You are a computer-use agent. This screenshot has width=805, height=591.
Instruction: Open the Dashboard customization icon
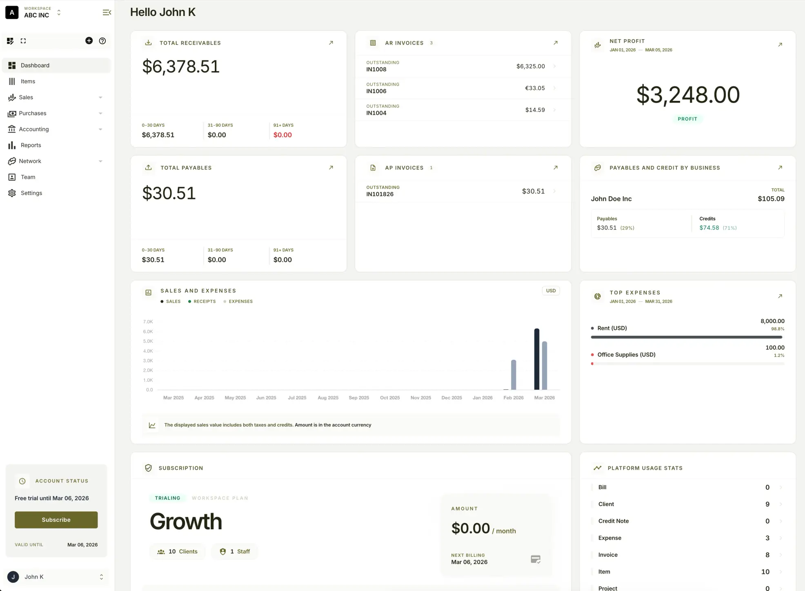(10, 41)
